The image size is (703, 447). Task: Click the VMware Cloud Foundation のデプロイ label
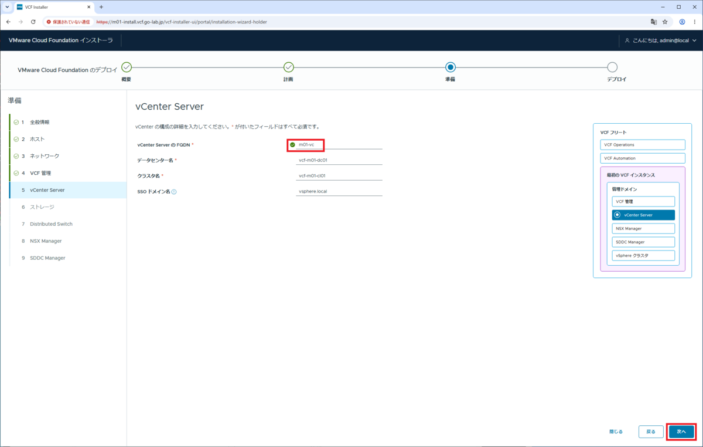coord(68,70)
